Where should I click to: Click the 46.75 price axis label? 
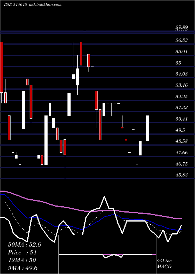coord(182,164)
